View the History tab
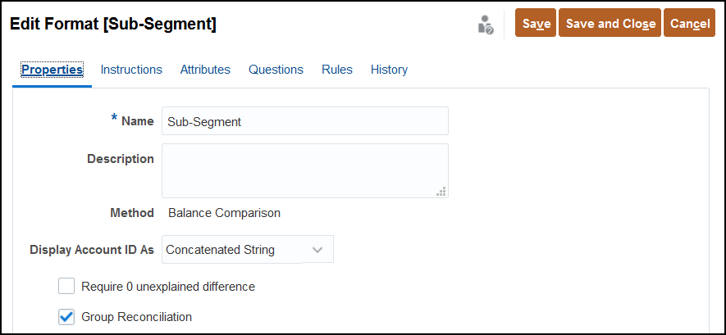The width and height of the screenshot is (726, 335). (x=390, y=70)
